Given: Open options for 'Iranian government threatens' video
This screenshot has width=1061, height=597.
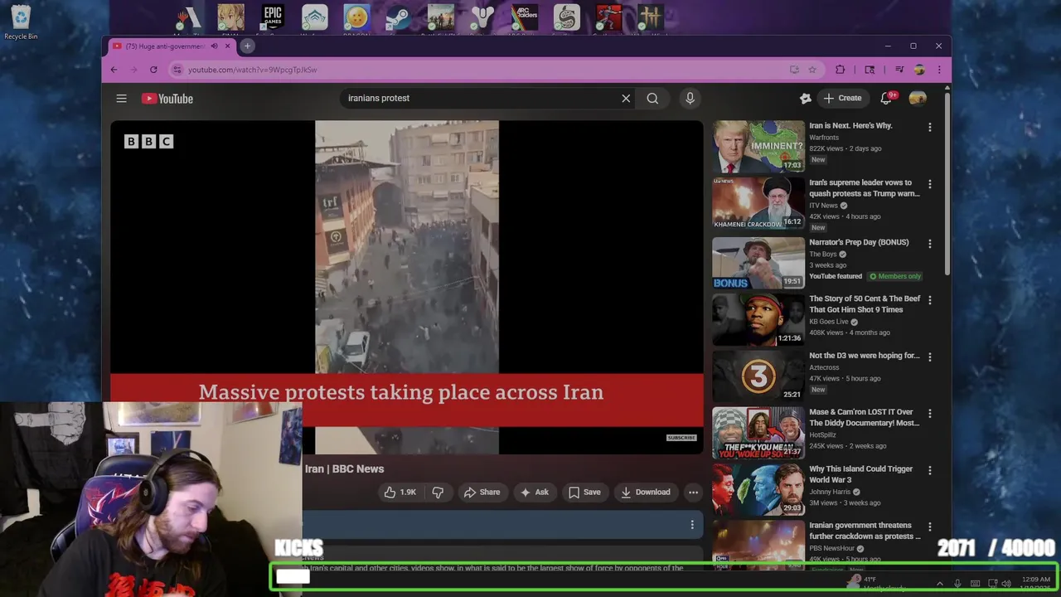Looking at the screenshot, I should (929, 527).
